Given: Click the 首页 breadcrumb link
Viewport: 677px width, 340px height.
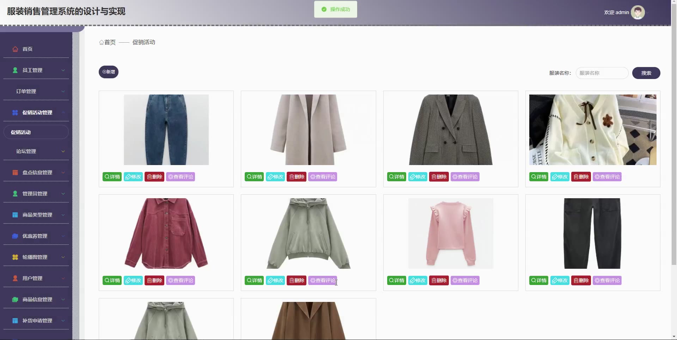Looking at the screenshot, I should click(110, 42).
